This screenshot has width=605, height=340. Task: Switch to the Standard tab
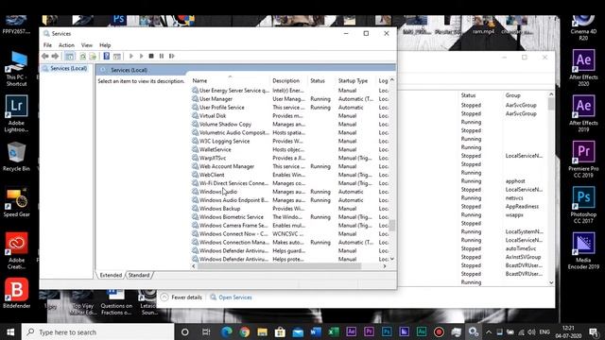point(139,275)
